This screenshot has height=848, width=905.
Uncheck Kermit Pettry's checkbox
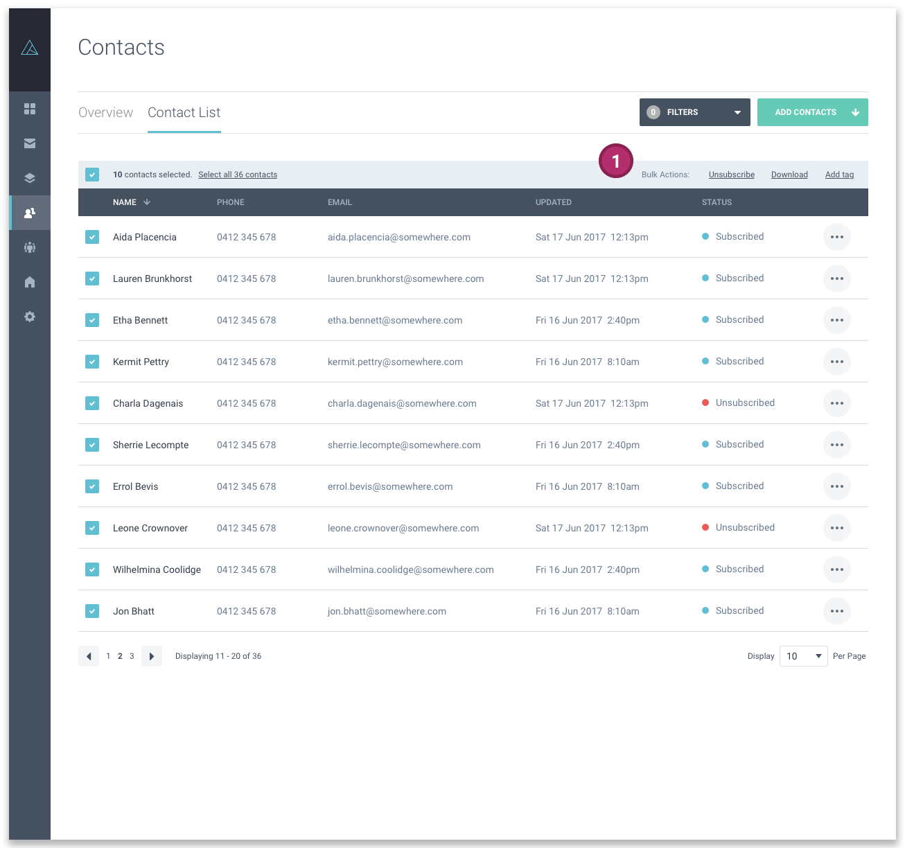click(x=92, y=362)
